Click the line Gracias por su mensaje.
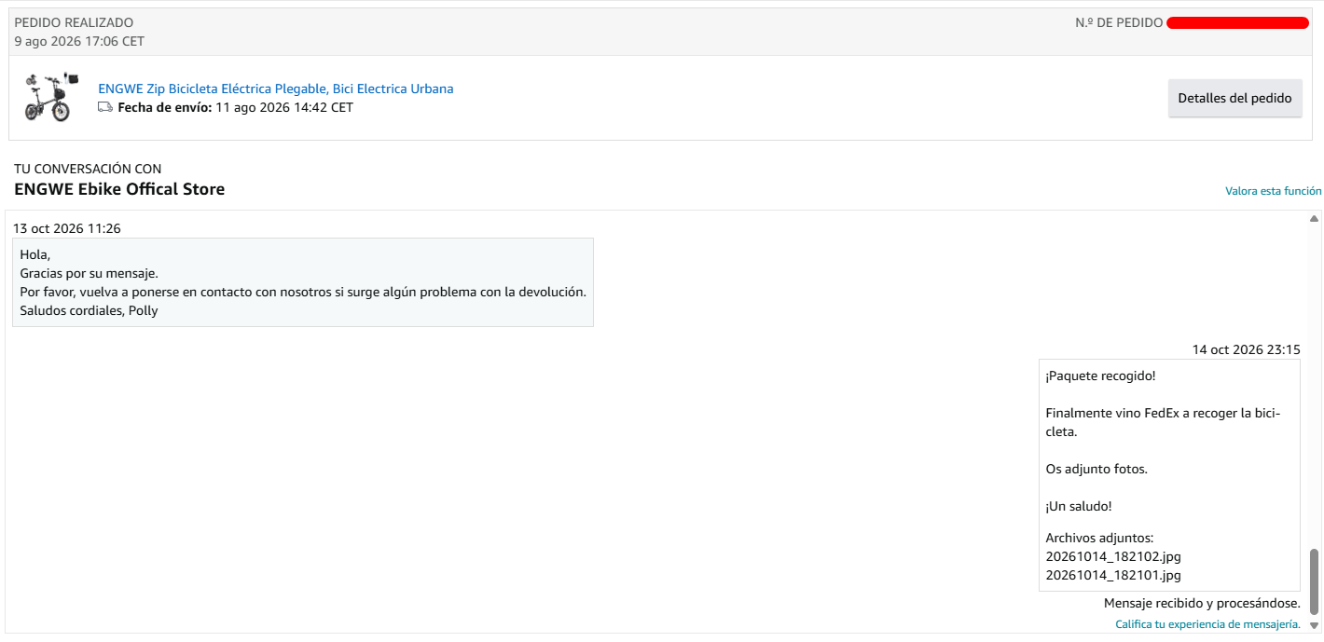1324x642 pixels. pos(89,273)
